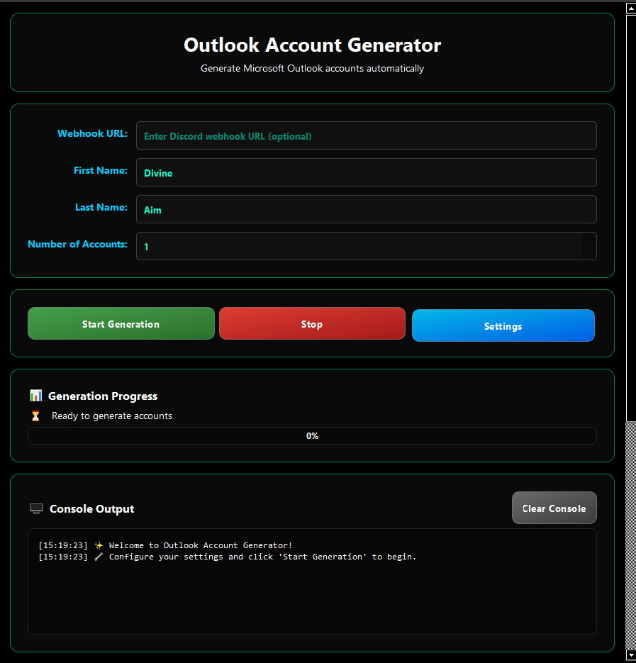Start account generation with the green button
Image resolution: width=636 pixels, height=663 pixels.
pyautogui.click(x=121, y=323)
